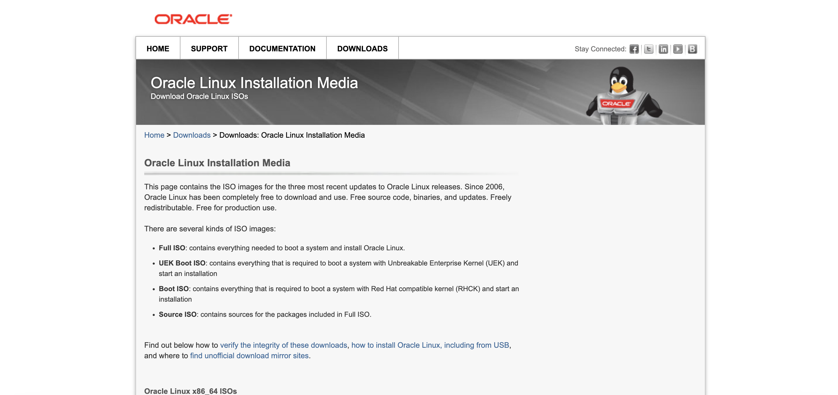Open 'find unofficial download mirror sites' link
The height and width of the screenshot is (395, 838).
(x=249, y=355)
